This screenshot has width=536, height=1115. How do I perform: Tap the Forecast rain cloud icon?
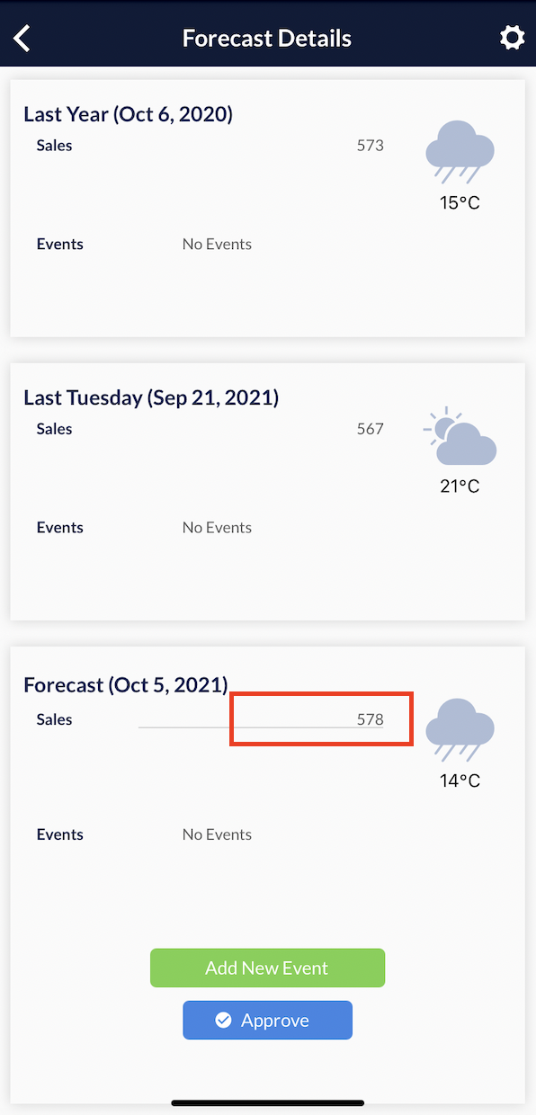[x=460, y=727]
